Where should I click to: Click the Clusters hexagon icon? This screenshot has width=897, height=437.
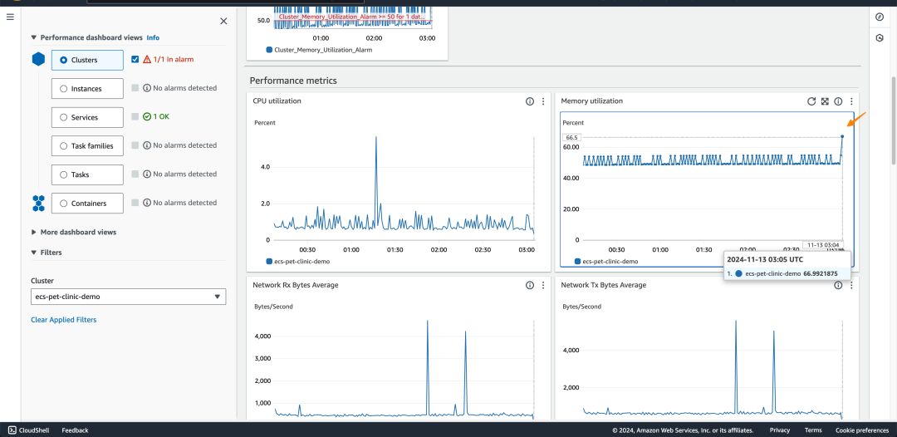tap(38, 59)
